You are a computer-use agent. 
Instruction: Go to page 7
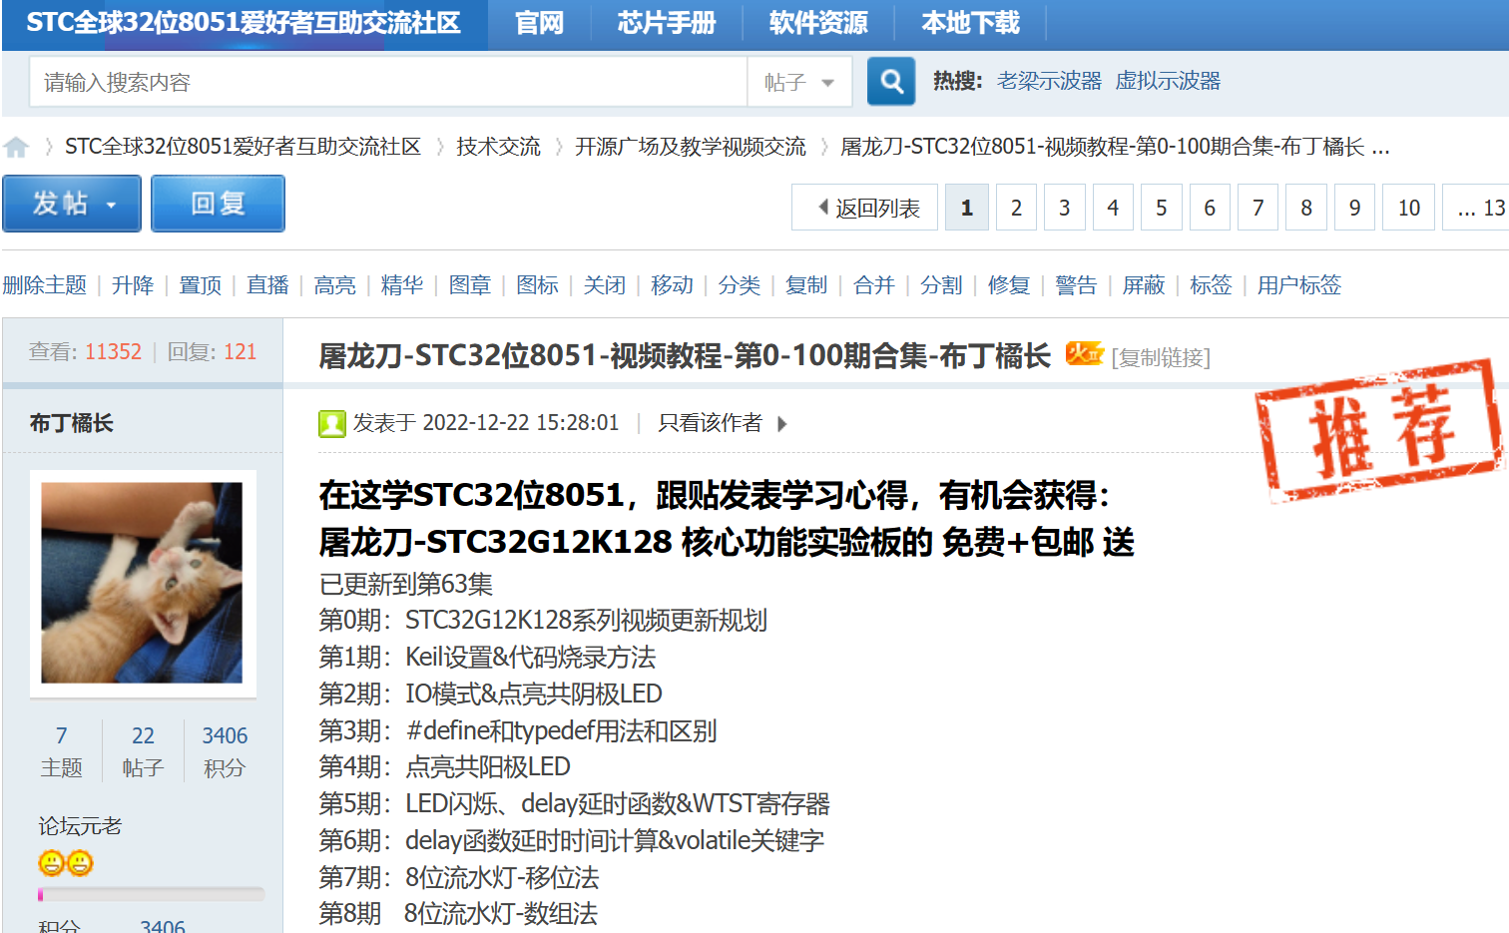click(1258, 208)
